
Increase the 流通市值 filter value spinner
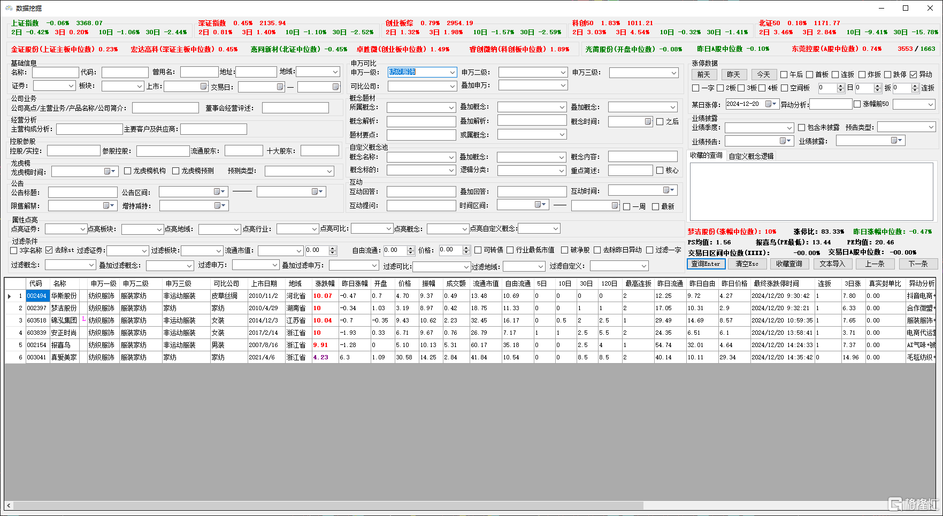click(x=333, y=249)
